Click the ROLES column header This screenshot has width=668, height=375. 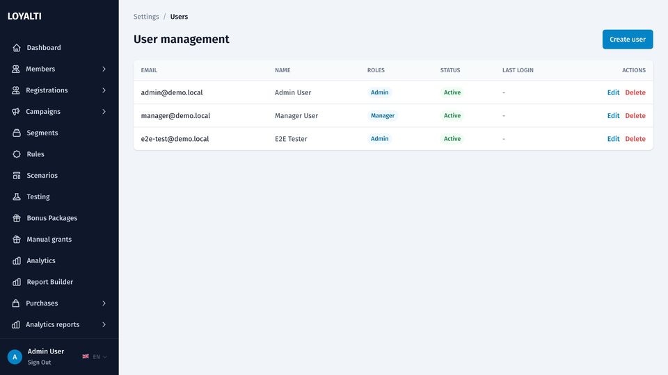376,70
